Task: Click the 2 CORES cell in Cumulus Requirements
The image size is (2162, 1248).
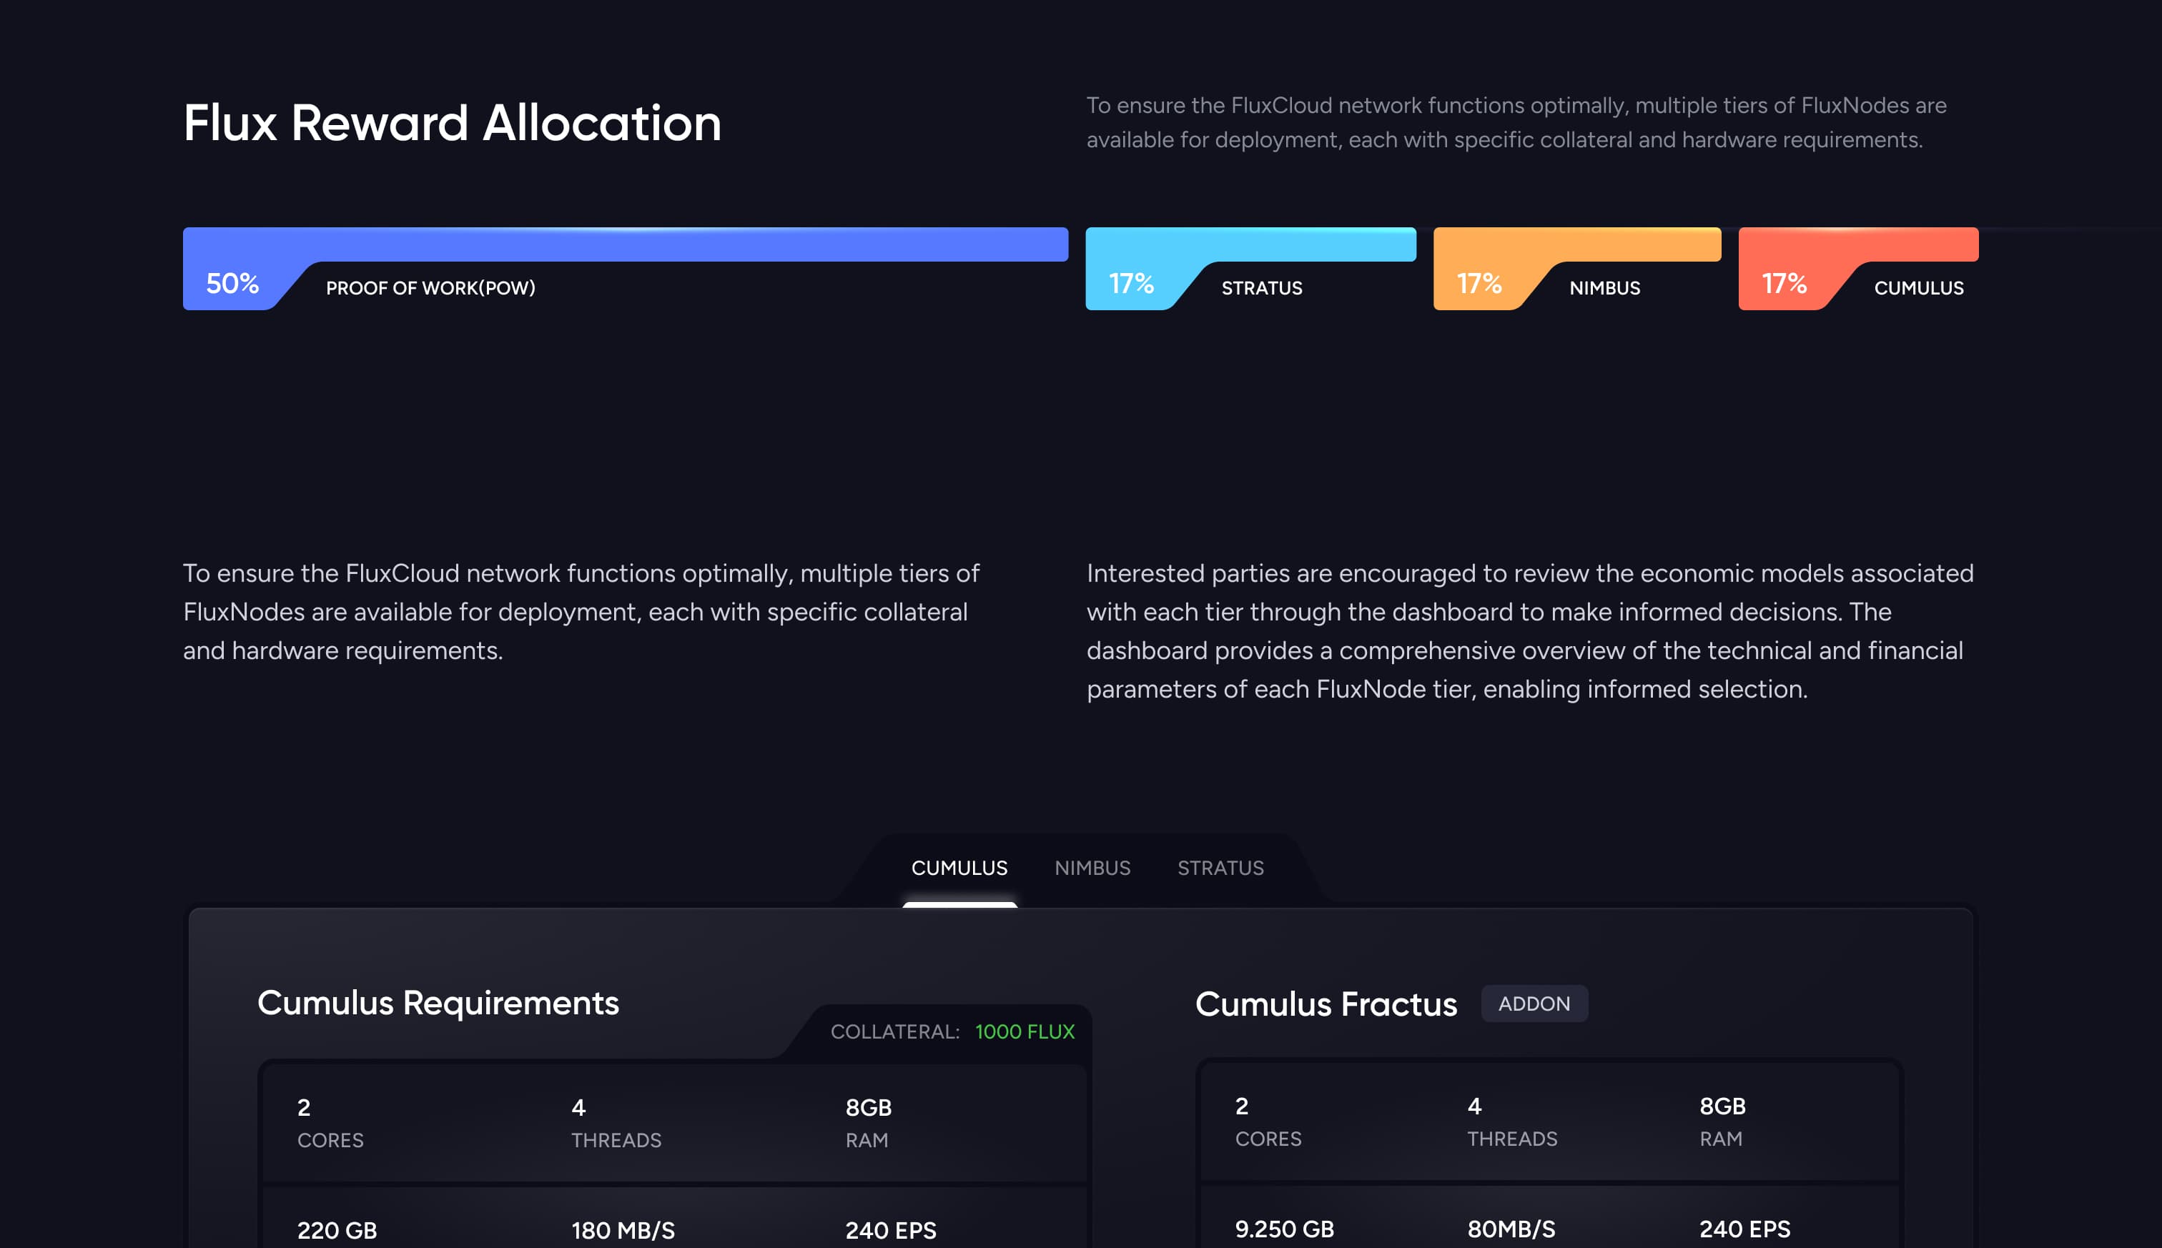Action: coord(330,1122)
